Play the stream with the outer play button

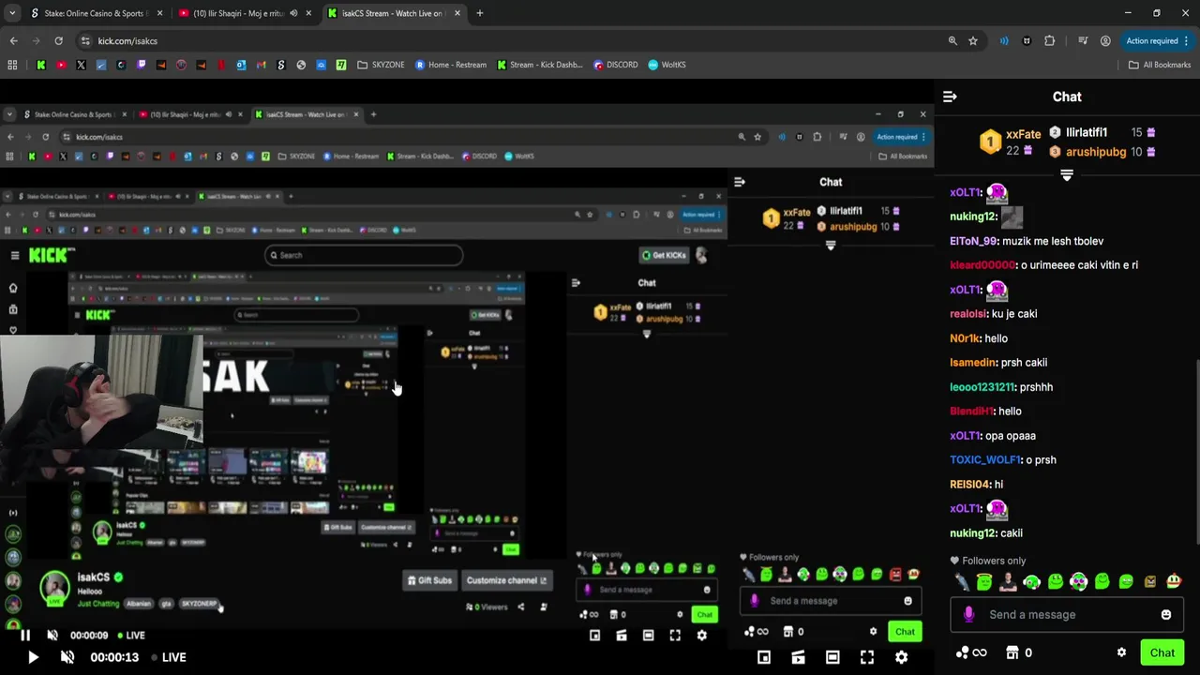(x=33, y=657)
